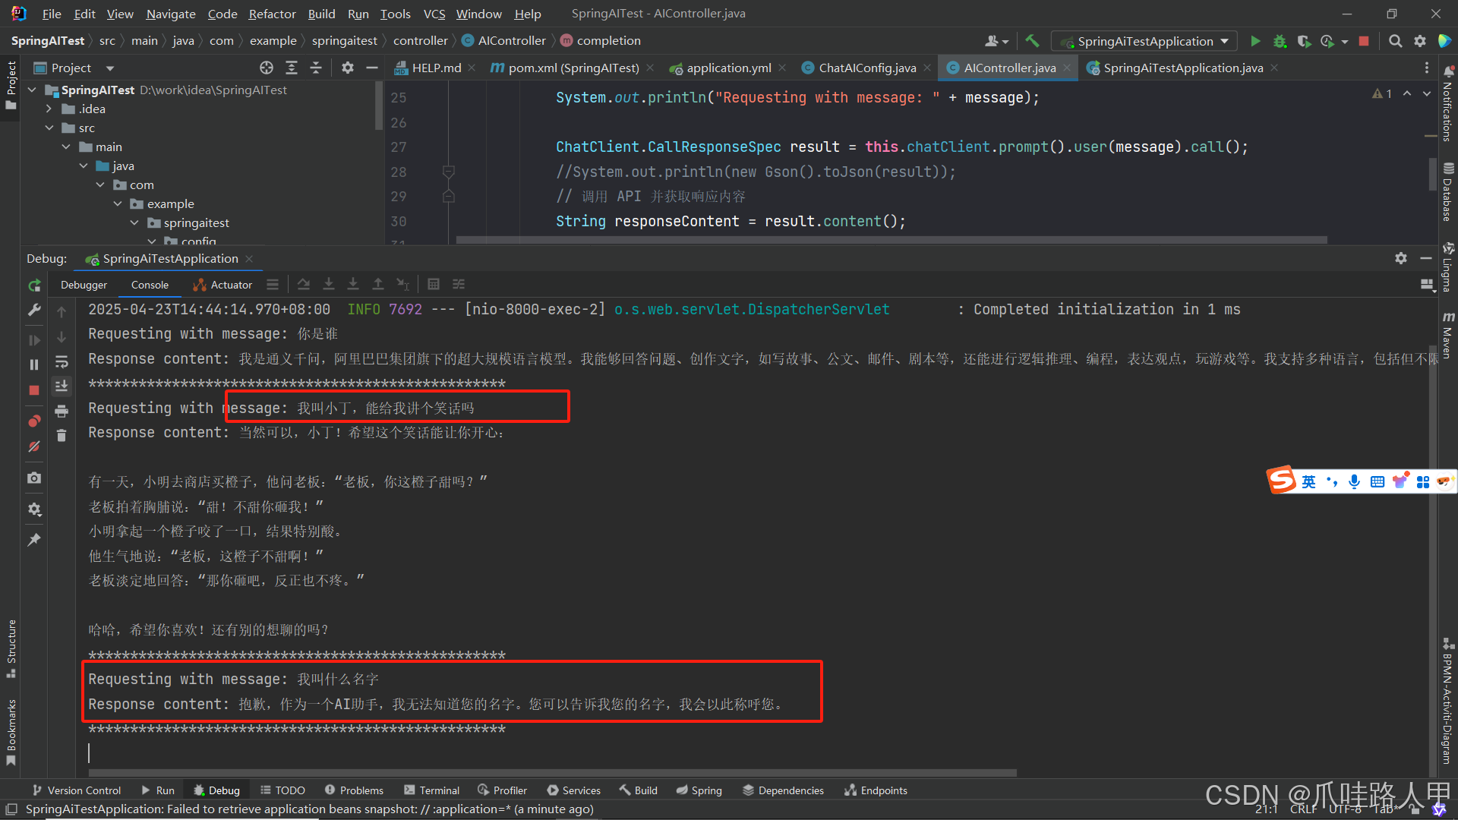The width and height of the screenshot is (1458, 820).
Task: Collapse the src folder in project tree
Action: [49, 128]
